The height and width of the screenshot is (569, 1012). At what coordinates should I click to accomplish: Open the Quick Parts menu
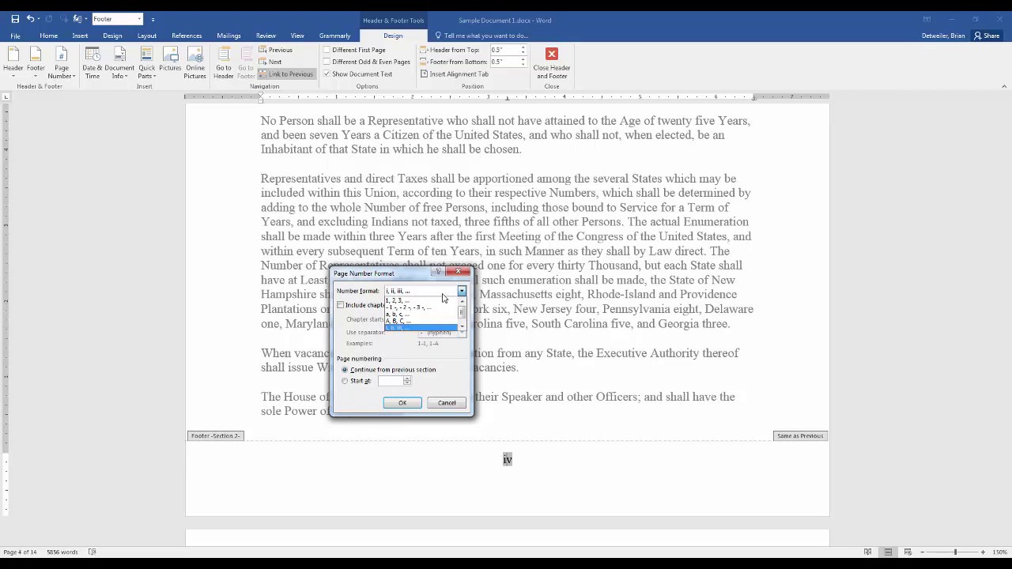(x=147, y=63)
